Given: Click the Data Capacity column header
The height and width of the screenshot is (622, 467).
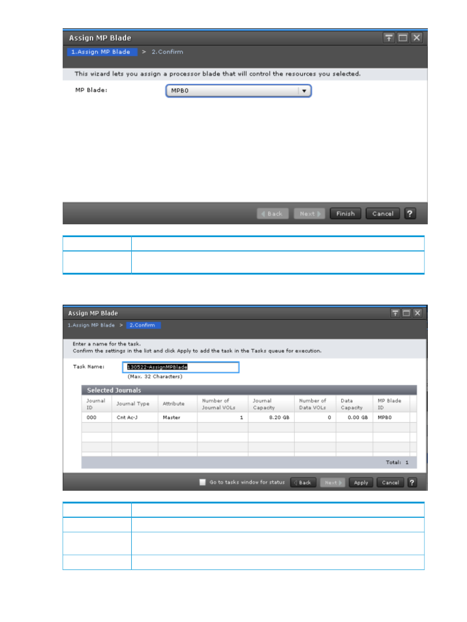Looking at the screenshot, I should (x=354, y=404).
